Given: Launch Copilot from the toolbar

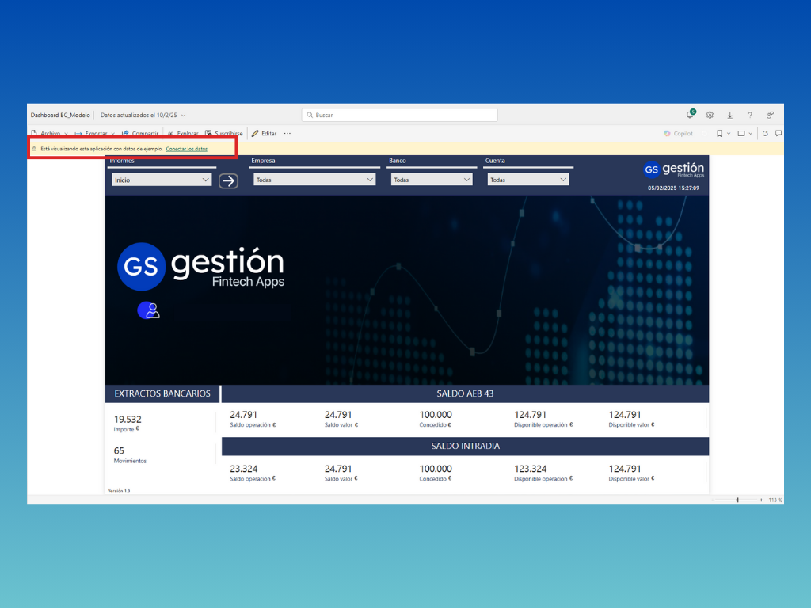Looking at the screenshot, I should click(678, 133).
